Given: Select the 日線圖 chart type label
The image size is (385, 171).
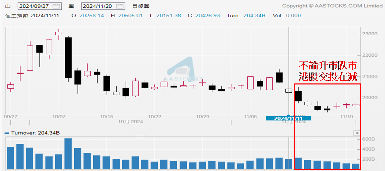Looking at the screenshot, I should tap(141, 6).
